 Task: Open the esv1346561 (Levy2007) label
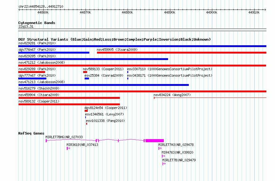[x=104, y=114]
